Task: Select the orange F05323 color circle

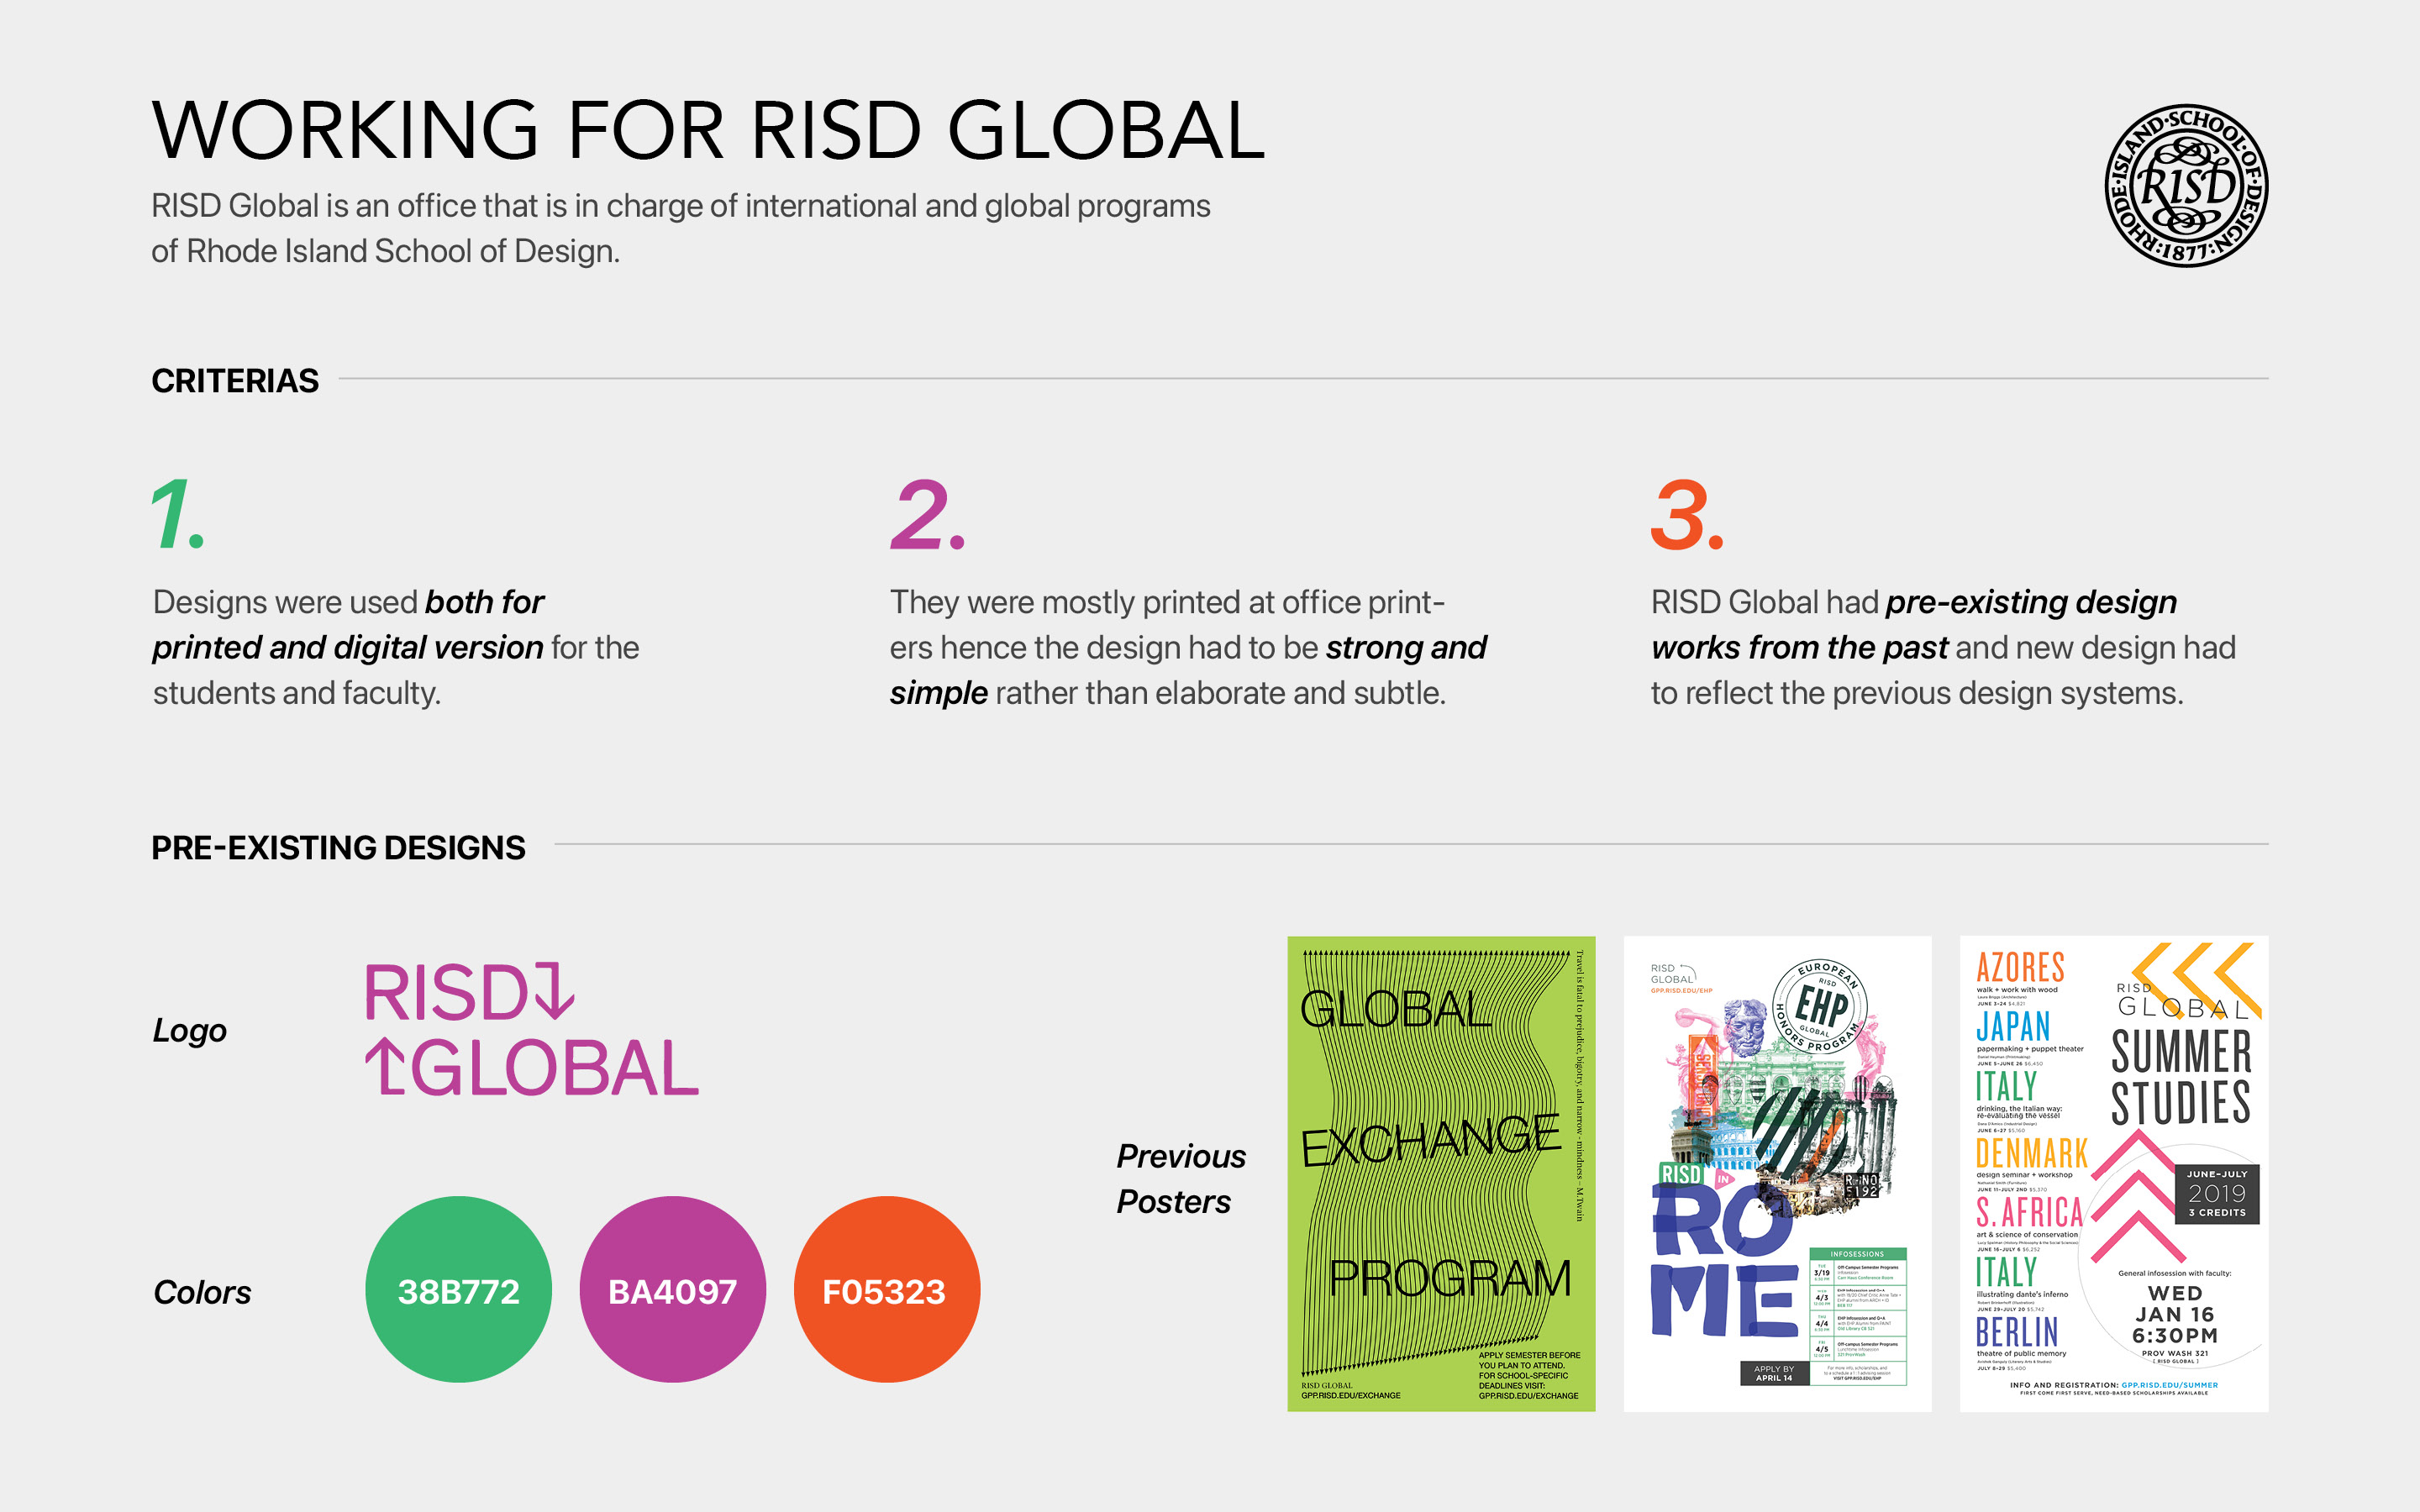Action: (x=887, y=1290)
